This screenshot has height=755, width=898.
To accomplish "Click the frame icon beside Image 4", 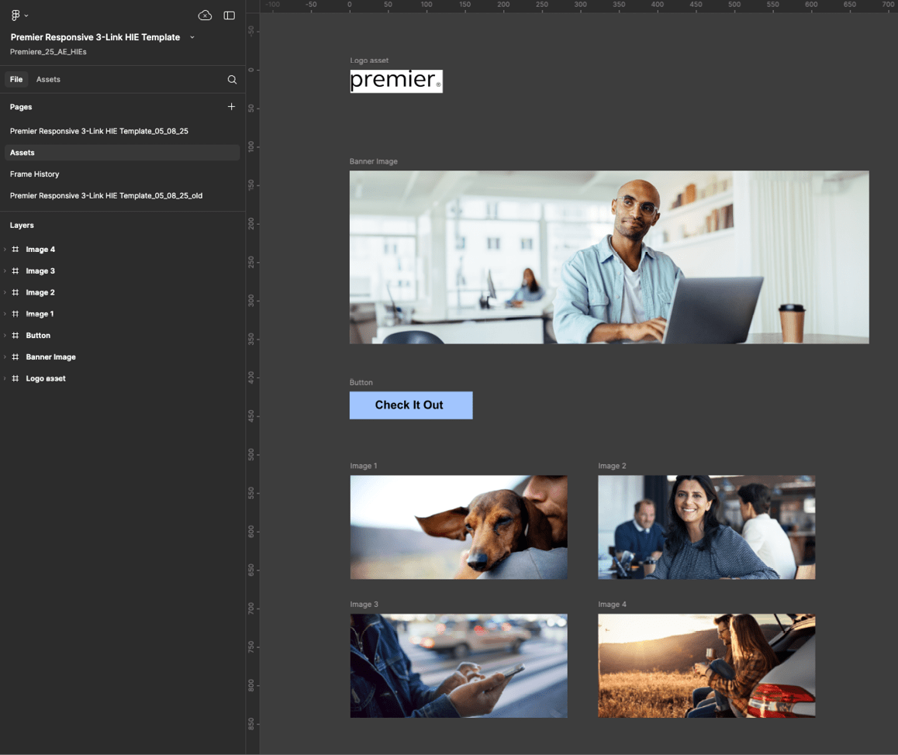I will (16, 250).
